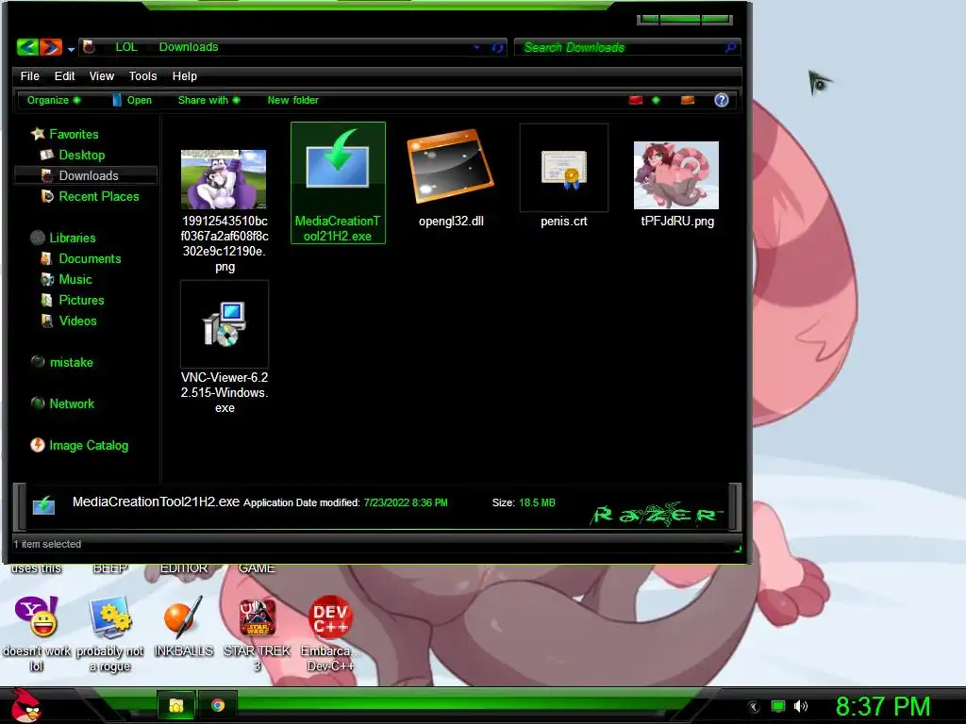Open the Videos library
Screen dimensions: 966x724
click(x=77, y=321)
